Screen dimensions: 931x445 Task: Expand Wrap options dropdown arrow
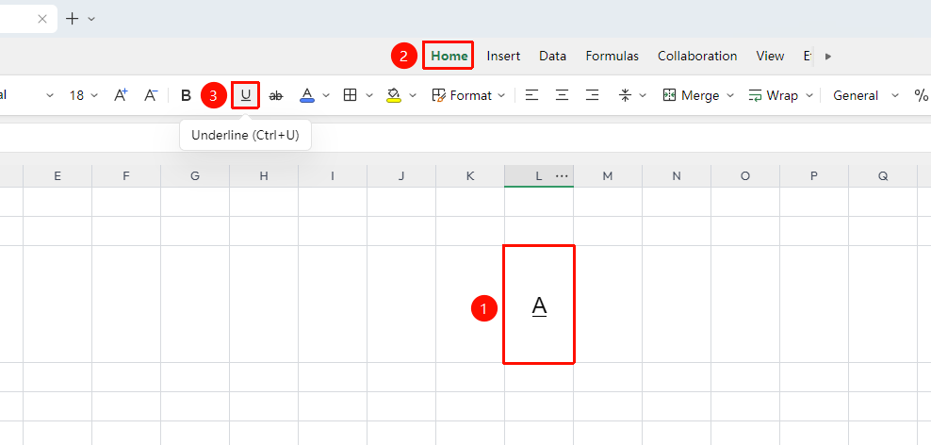click(809, 95)
